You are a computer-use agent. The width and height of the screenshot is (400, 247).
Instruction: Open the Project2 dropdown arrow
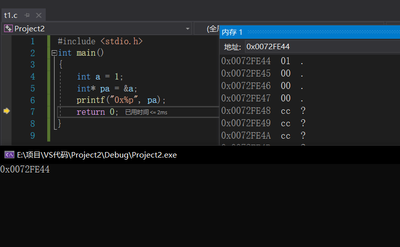(x=187, y=29)
